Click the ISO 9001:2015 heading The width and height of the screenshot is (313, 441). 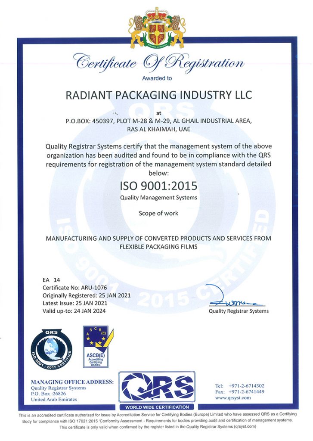pyautogui.click(x=156, y=186)
